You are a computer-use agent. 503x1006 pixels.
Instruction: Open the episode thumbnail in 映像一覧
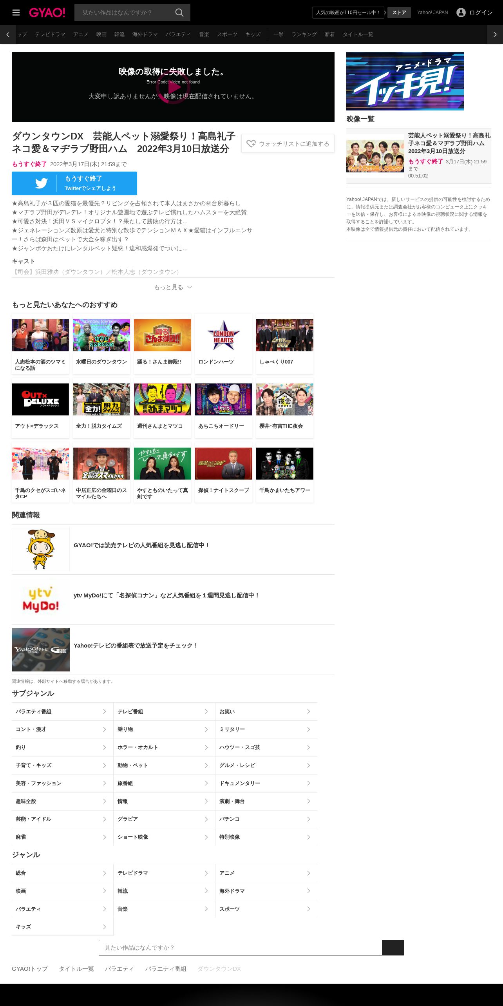tap(375, 156)
